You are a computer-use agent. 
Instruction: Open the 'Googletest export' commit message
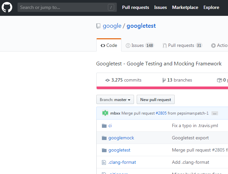click(x=190, y=138)
